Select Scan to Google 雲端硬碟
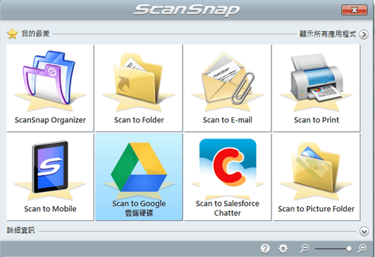Image resolution: width=375 pixels, height=257 pixels. coord(139,177)
